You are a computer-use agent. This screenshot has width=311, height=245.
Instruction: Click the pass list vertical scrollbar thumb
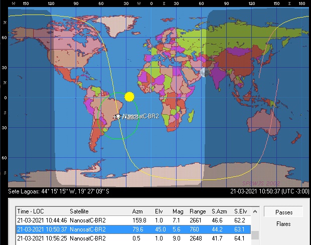point(255,235)
